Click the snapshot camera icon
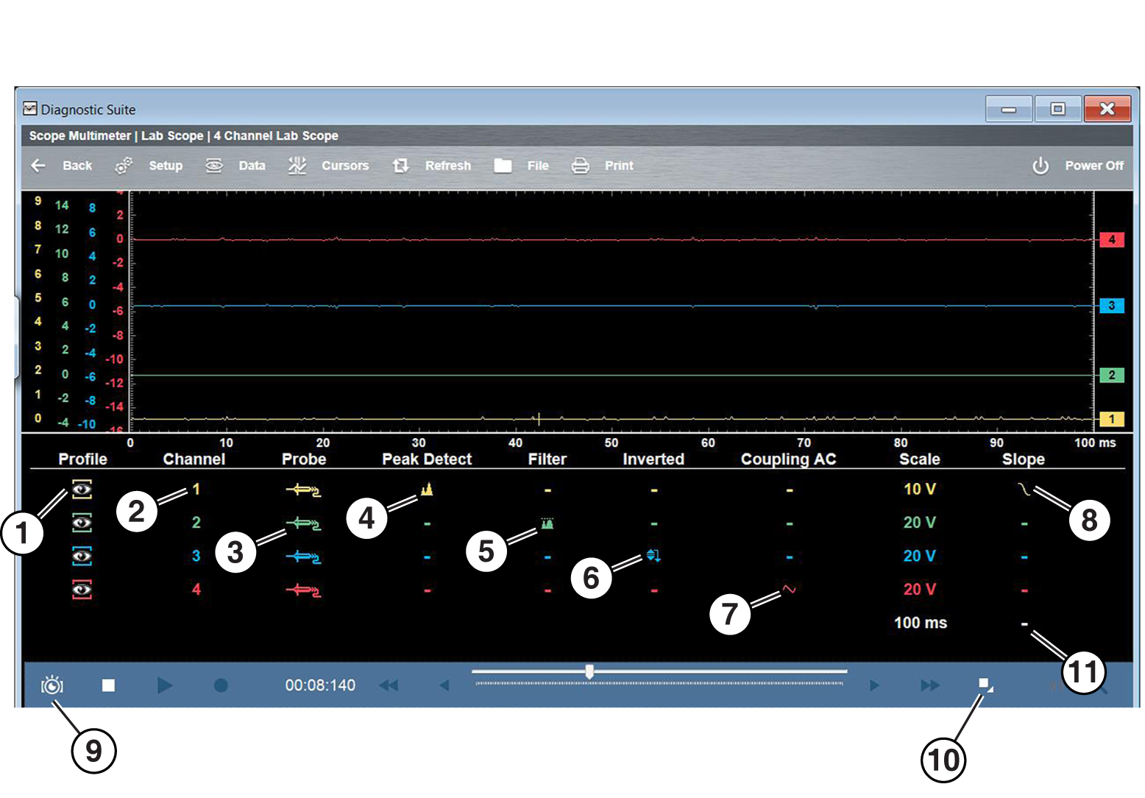The width and height of the screenshot is (1145, 798). tap(52, 685)
